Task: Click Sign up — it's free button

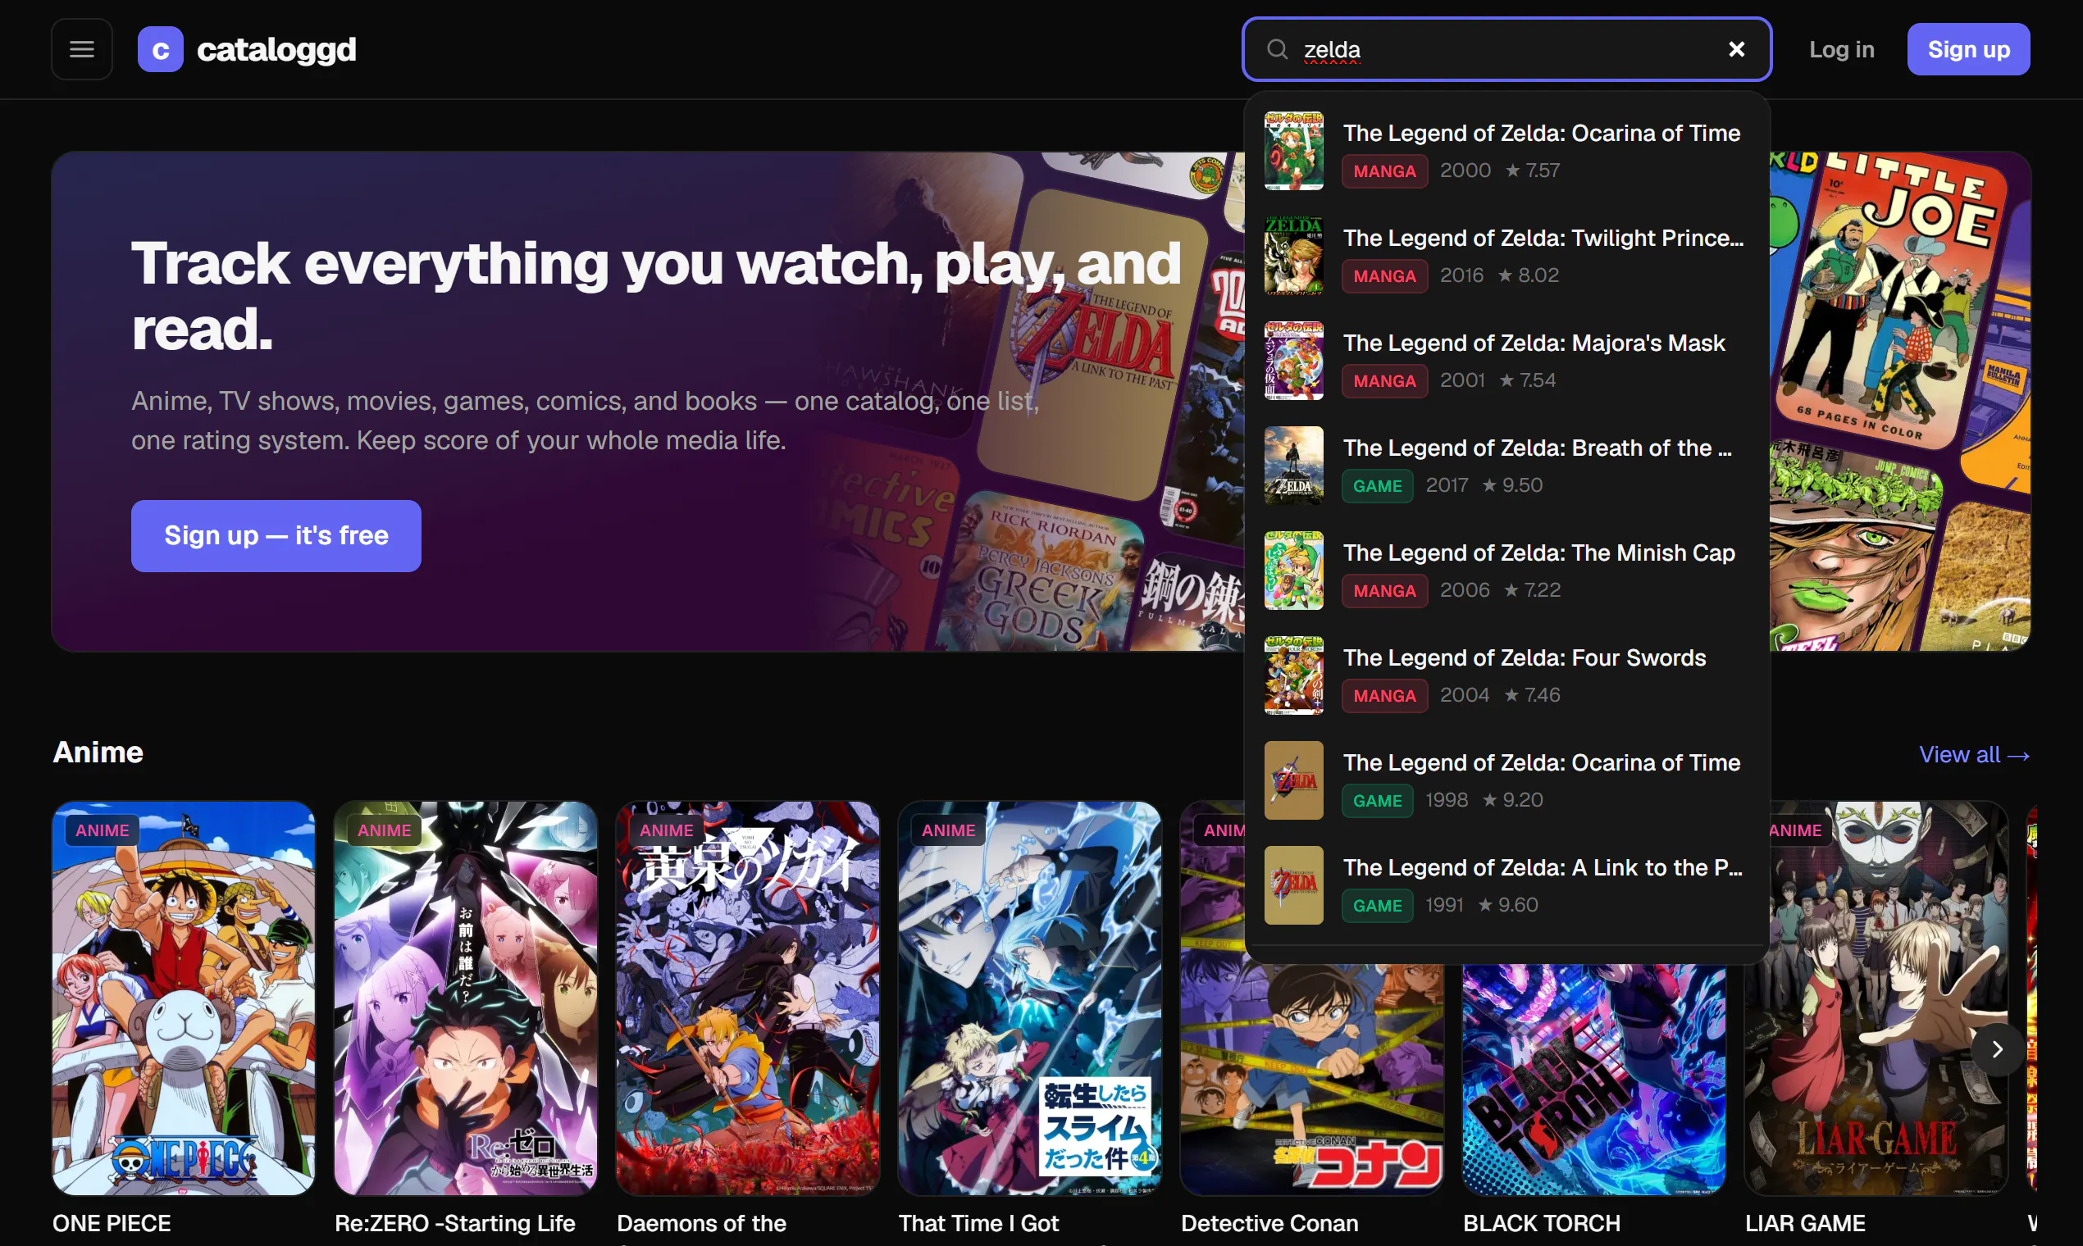Action: pos(276,535)
